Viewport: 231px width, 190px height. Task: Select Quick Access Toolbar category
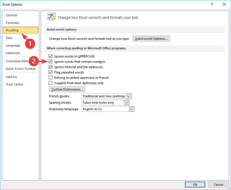(20, 69)
